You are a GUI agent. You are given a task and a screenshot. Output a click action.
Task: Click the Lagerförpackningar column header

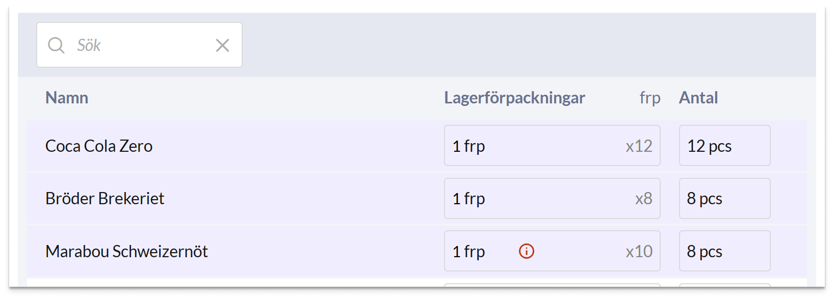pyautogui.click(x=514, y=98)
